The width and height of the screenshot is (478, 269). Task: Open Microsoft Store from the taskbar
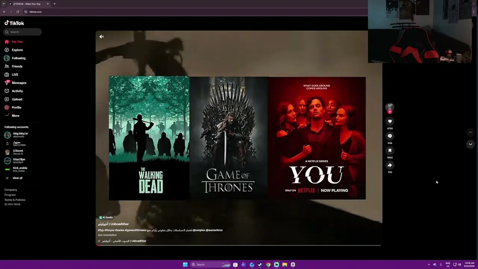(x=235, y=265)
